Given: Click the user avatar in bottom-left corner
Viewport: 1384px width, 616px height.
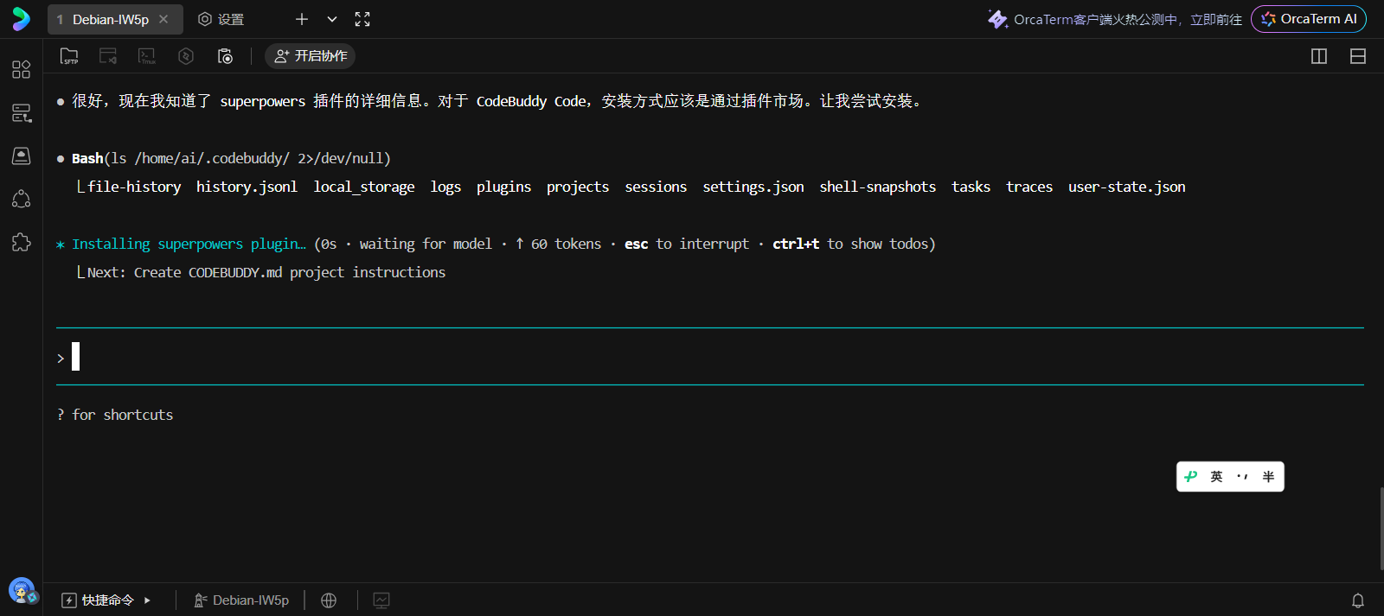Looking at the screenshot, I should click(x=22, y=591).
